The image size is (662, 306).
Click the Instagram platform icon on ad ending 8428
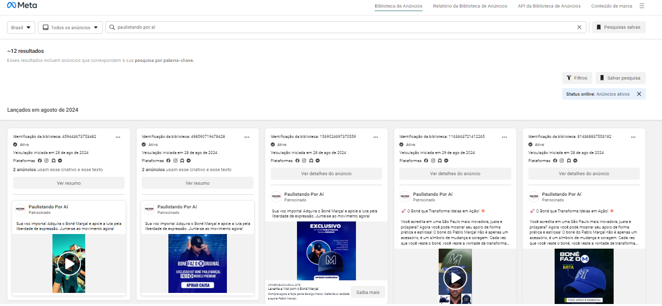click(175, 161)
